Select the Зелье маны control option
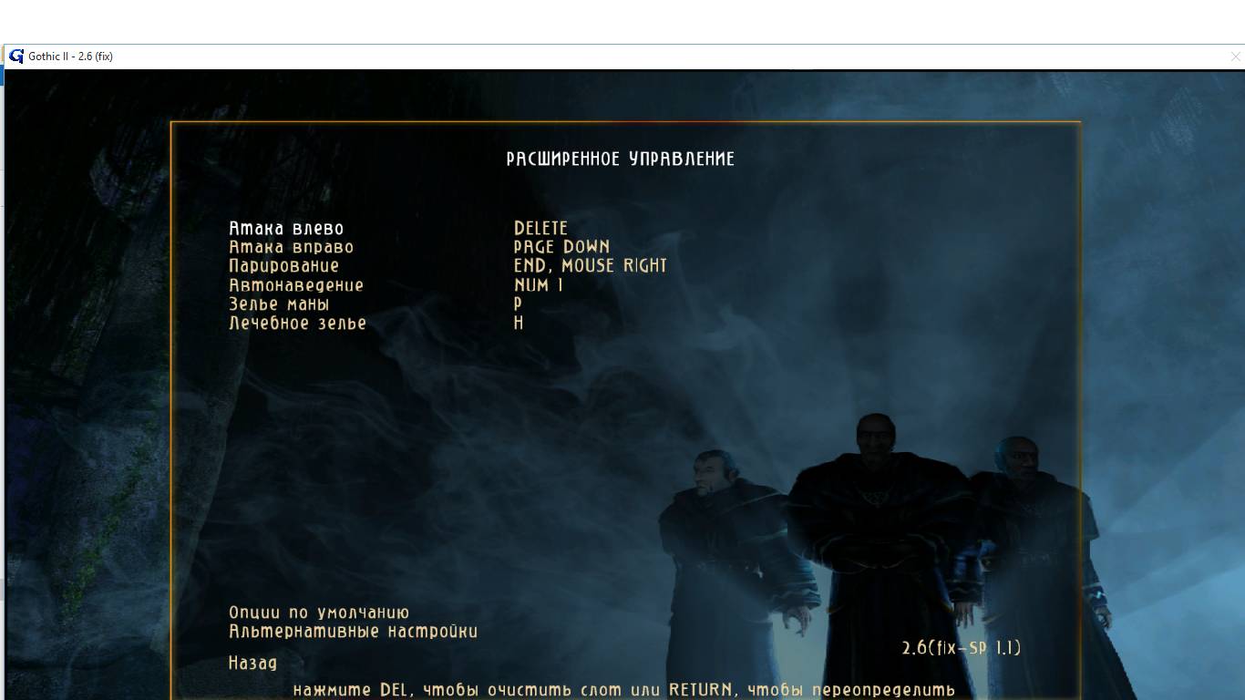1245x700 pixels. 279,304
